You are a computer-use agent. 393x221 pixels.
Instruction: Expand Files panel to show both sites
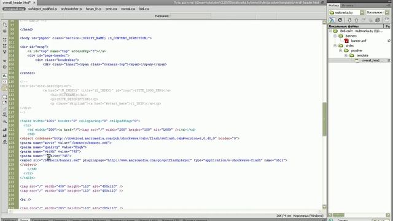[x=387, y=20]
